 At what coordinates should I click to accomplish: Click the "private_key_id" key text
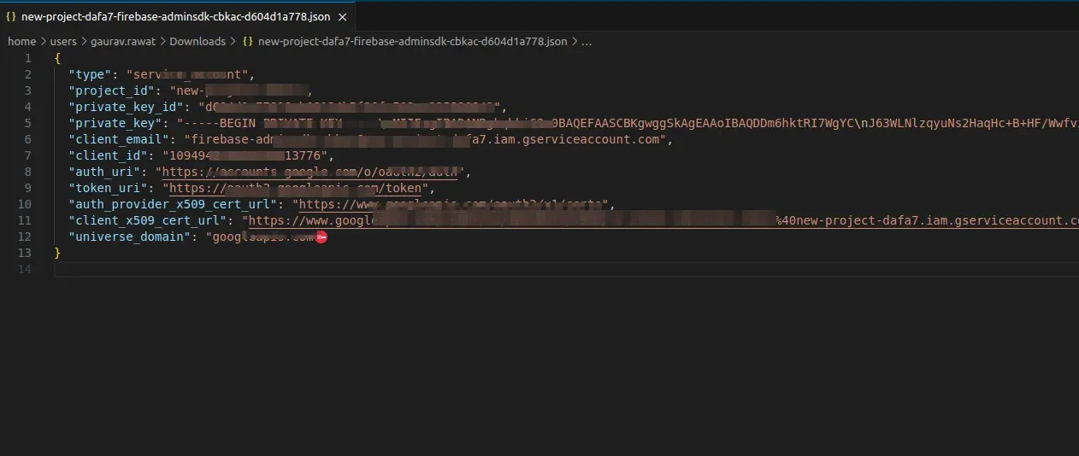127,107
